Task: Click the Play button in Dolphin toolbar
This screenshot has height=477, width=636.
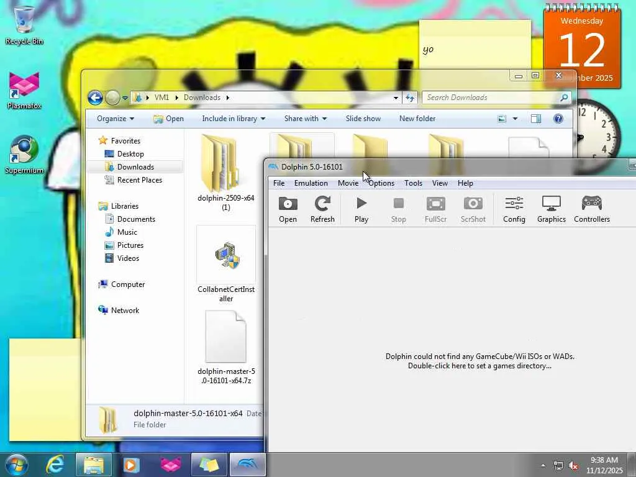Action: click(x=361, y=209)
